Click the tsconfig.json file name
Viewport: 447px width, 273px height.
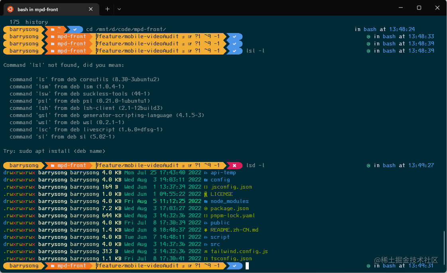coord(231,259)
